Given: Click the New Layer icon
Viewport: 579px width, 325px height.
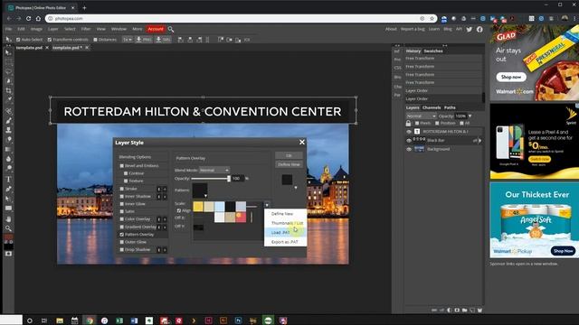Looking at the screenshot, I should [x=472, y=311].
